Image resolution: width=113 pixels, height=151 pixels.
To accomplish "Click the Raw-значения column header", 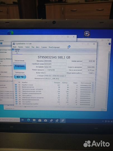I will (x=86, y=83).
